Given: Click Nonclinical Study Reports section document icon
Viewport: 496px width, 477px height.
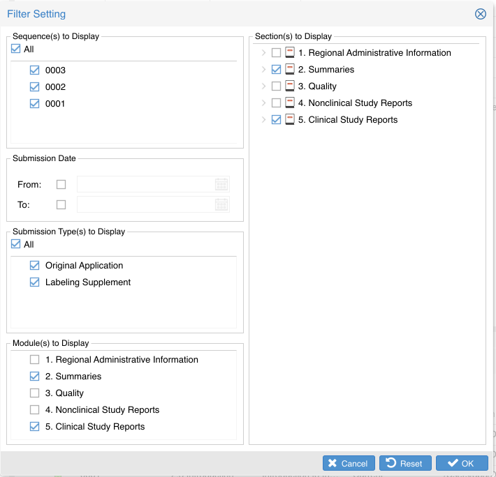Looking at the screenshot, I should click(x=290, y=103).
